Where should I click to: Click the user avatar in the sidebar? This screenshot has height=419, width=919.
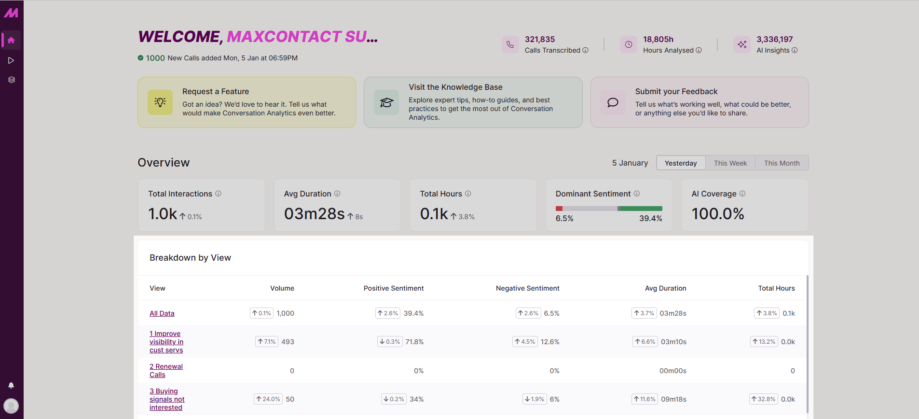(11, 405)
